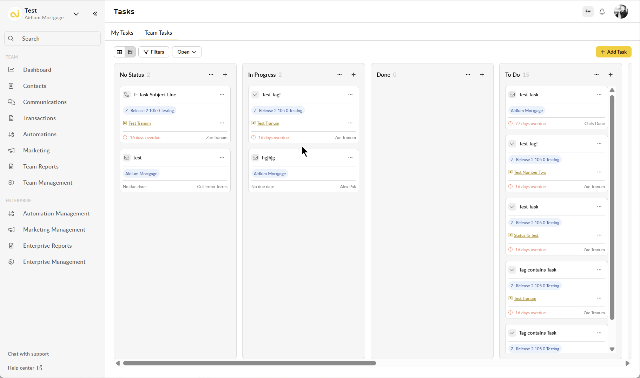Open Transactions in the sidebar
The height and width of the screenshot is (378, 640).
pyautogui.click(x=39, y=118)
